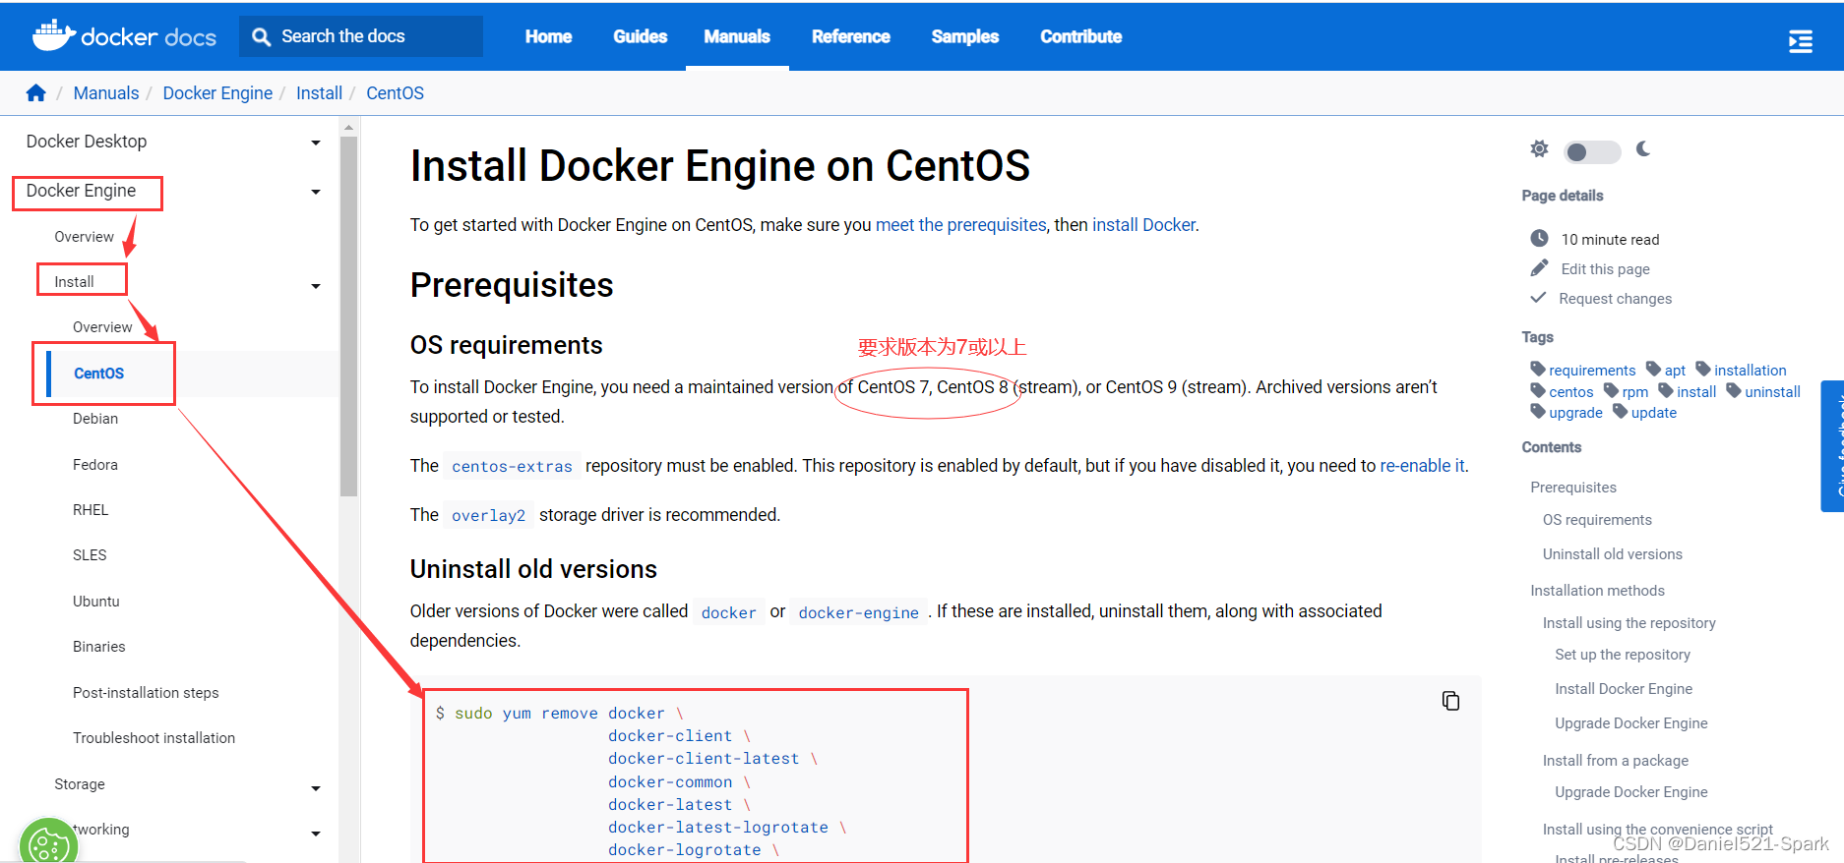
Task: Click into the Search the docs field
Action: coord(361,36)
